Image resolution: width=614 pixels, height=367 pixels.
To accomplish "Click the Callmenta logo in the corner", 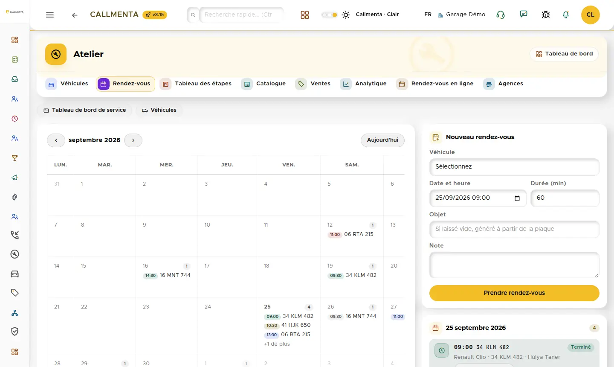I will pyautogui.click(x=14, y=12).
